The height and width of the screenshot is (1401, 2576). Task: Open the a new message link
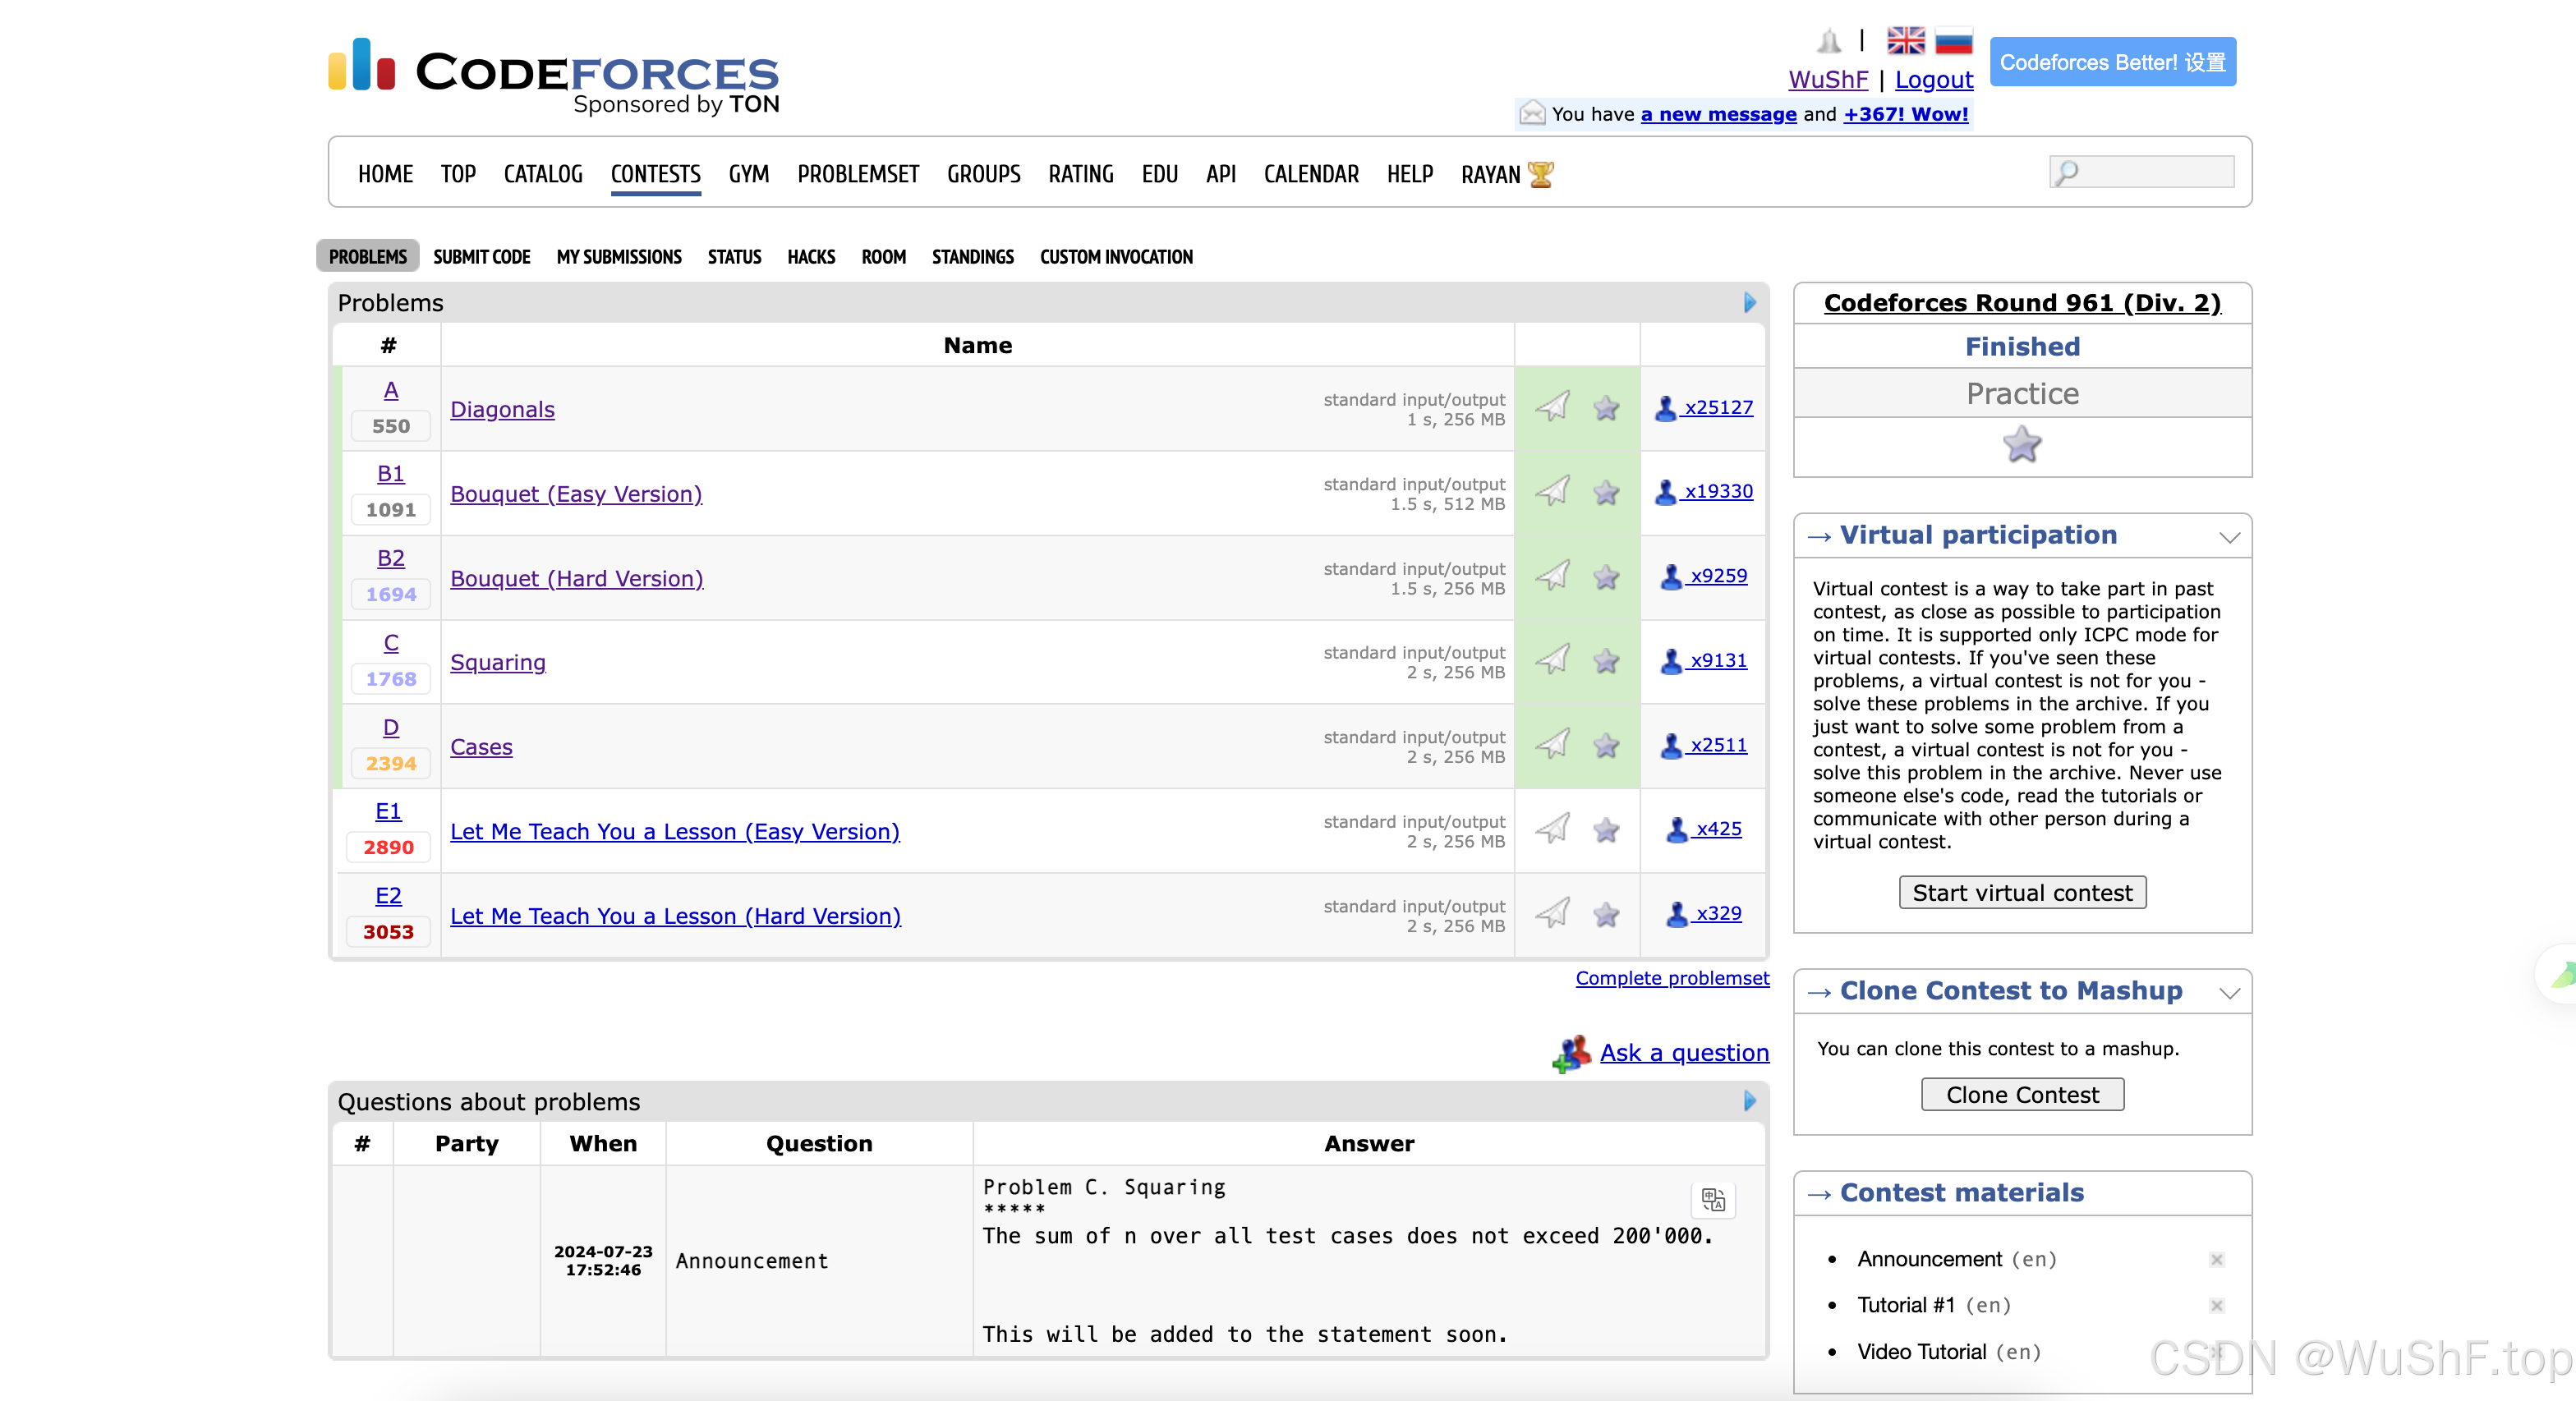(1718, 114)
